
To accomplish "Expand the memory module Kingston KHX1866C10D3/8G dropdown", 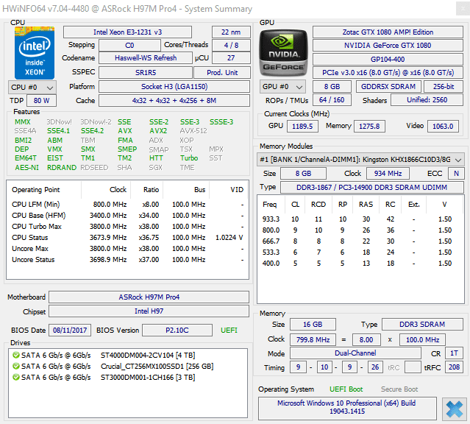I will (360, 160).
